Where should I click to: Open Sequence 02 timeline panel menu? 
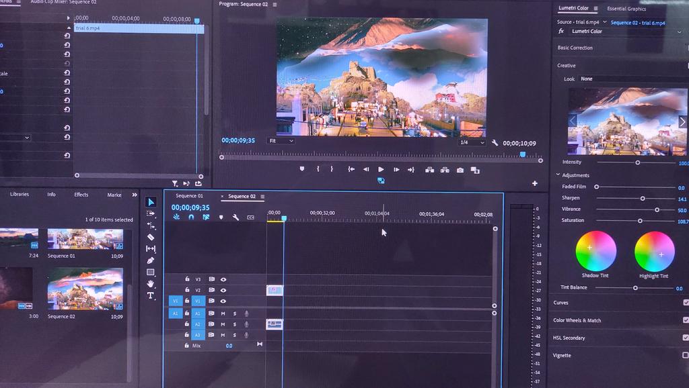coord(262,197)
